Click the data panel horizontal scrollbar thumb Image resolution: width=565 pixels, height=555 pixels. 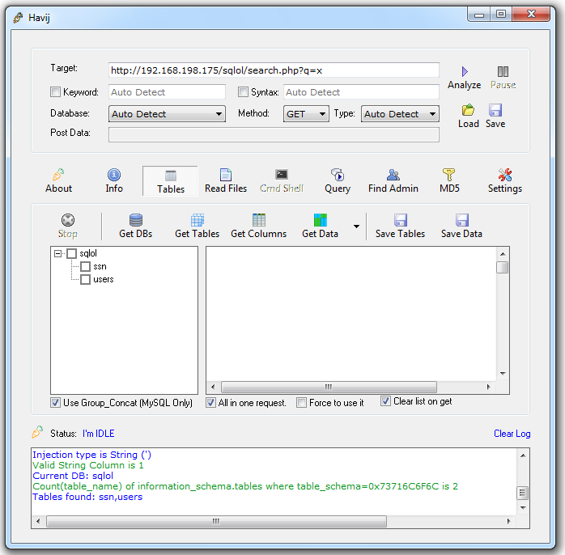[329, 388]
